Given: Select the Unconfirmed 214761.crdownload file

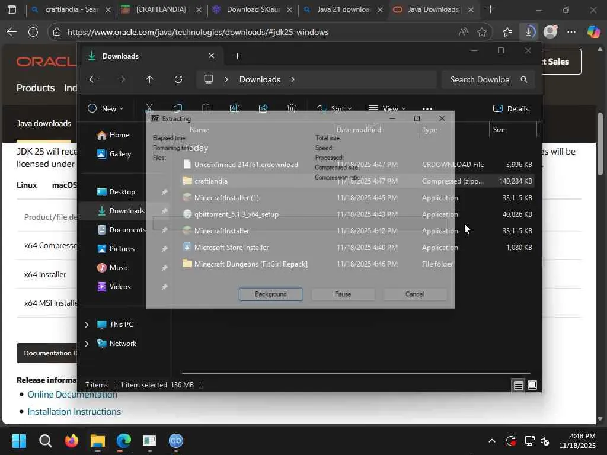Looking at the screenshot, I should (357, 165).
